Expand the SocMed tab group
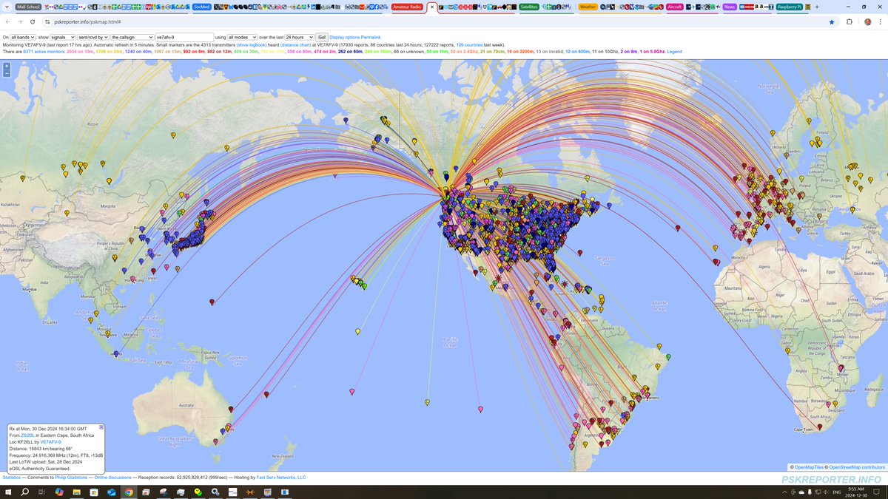This screenshot has width=888, height=499. [201, 7]
